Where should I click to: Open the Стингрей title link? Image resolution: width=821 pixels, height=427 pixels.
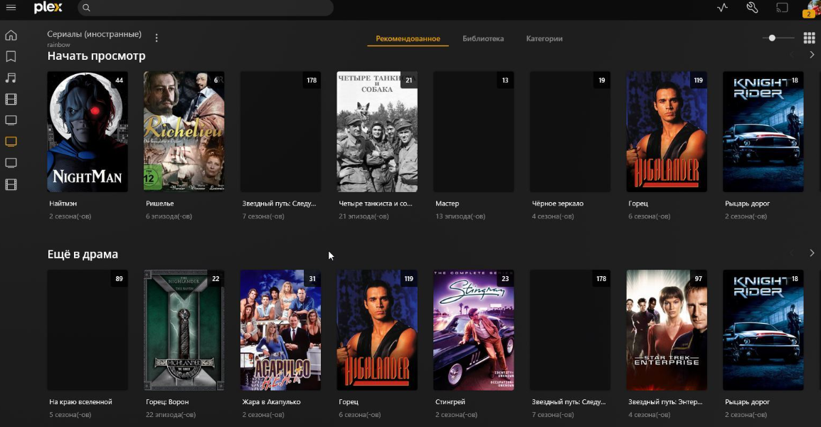pyautogui.click(x=450, y=402)
